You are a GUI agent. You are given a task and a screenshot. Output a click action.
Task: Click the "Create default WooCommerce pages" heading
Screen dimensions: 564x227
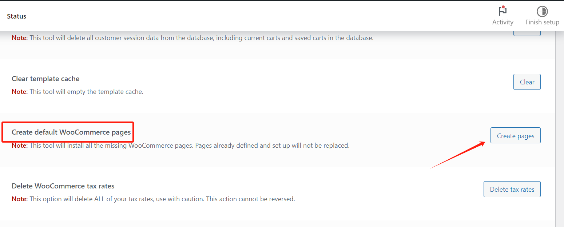coord(71,132)
